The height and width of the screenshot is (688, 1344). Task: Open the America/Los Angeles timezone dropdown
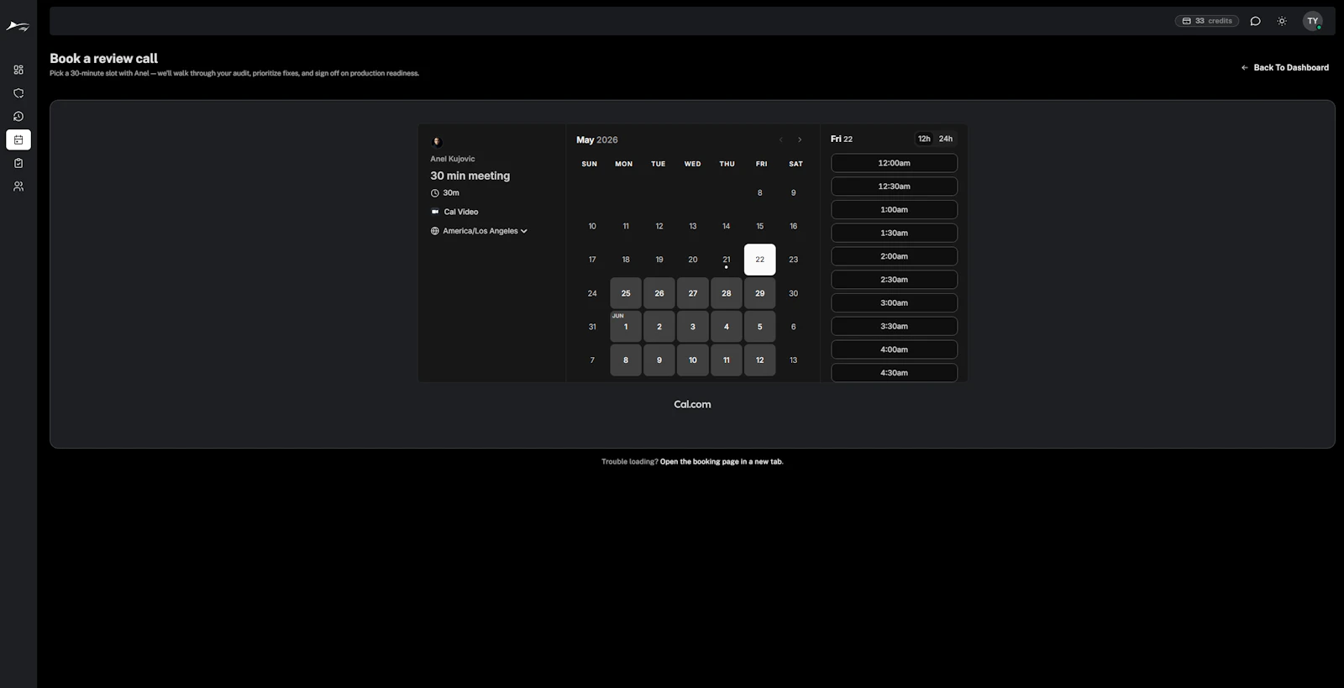485,231
